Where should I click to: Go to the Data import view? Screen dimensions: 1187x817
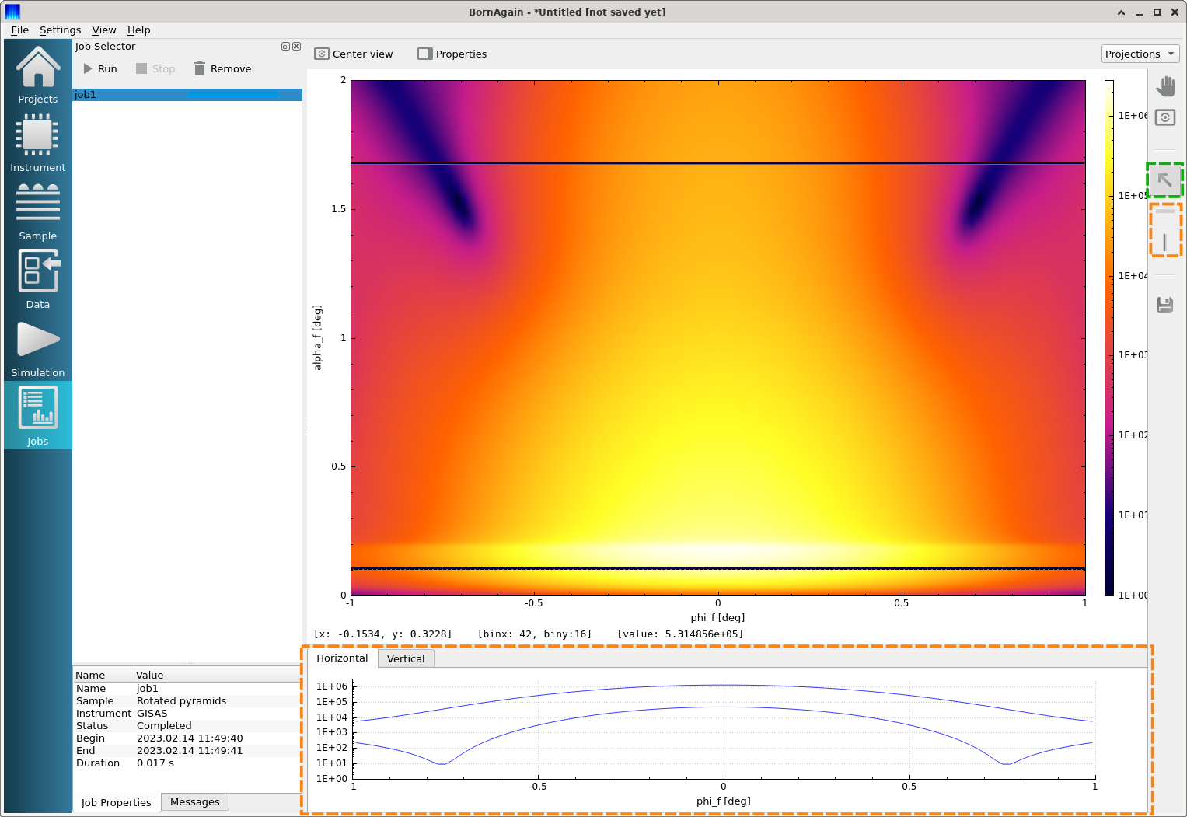(x=37, y=279)
